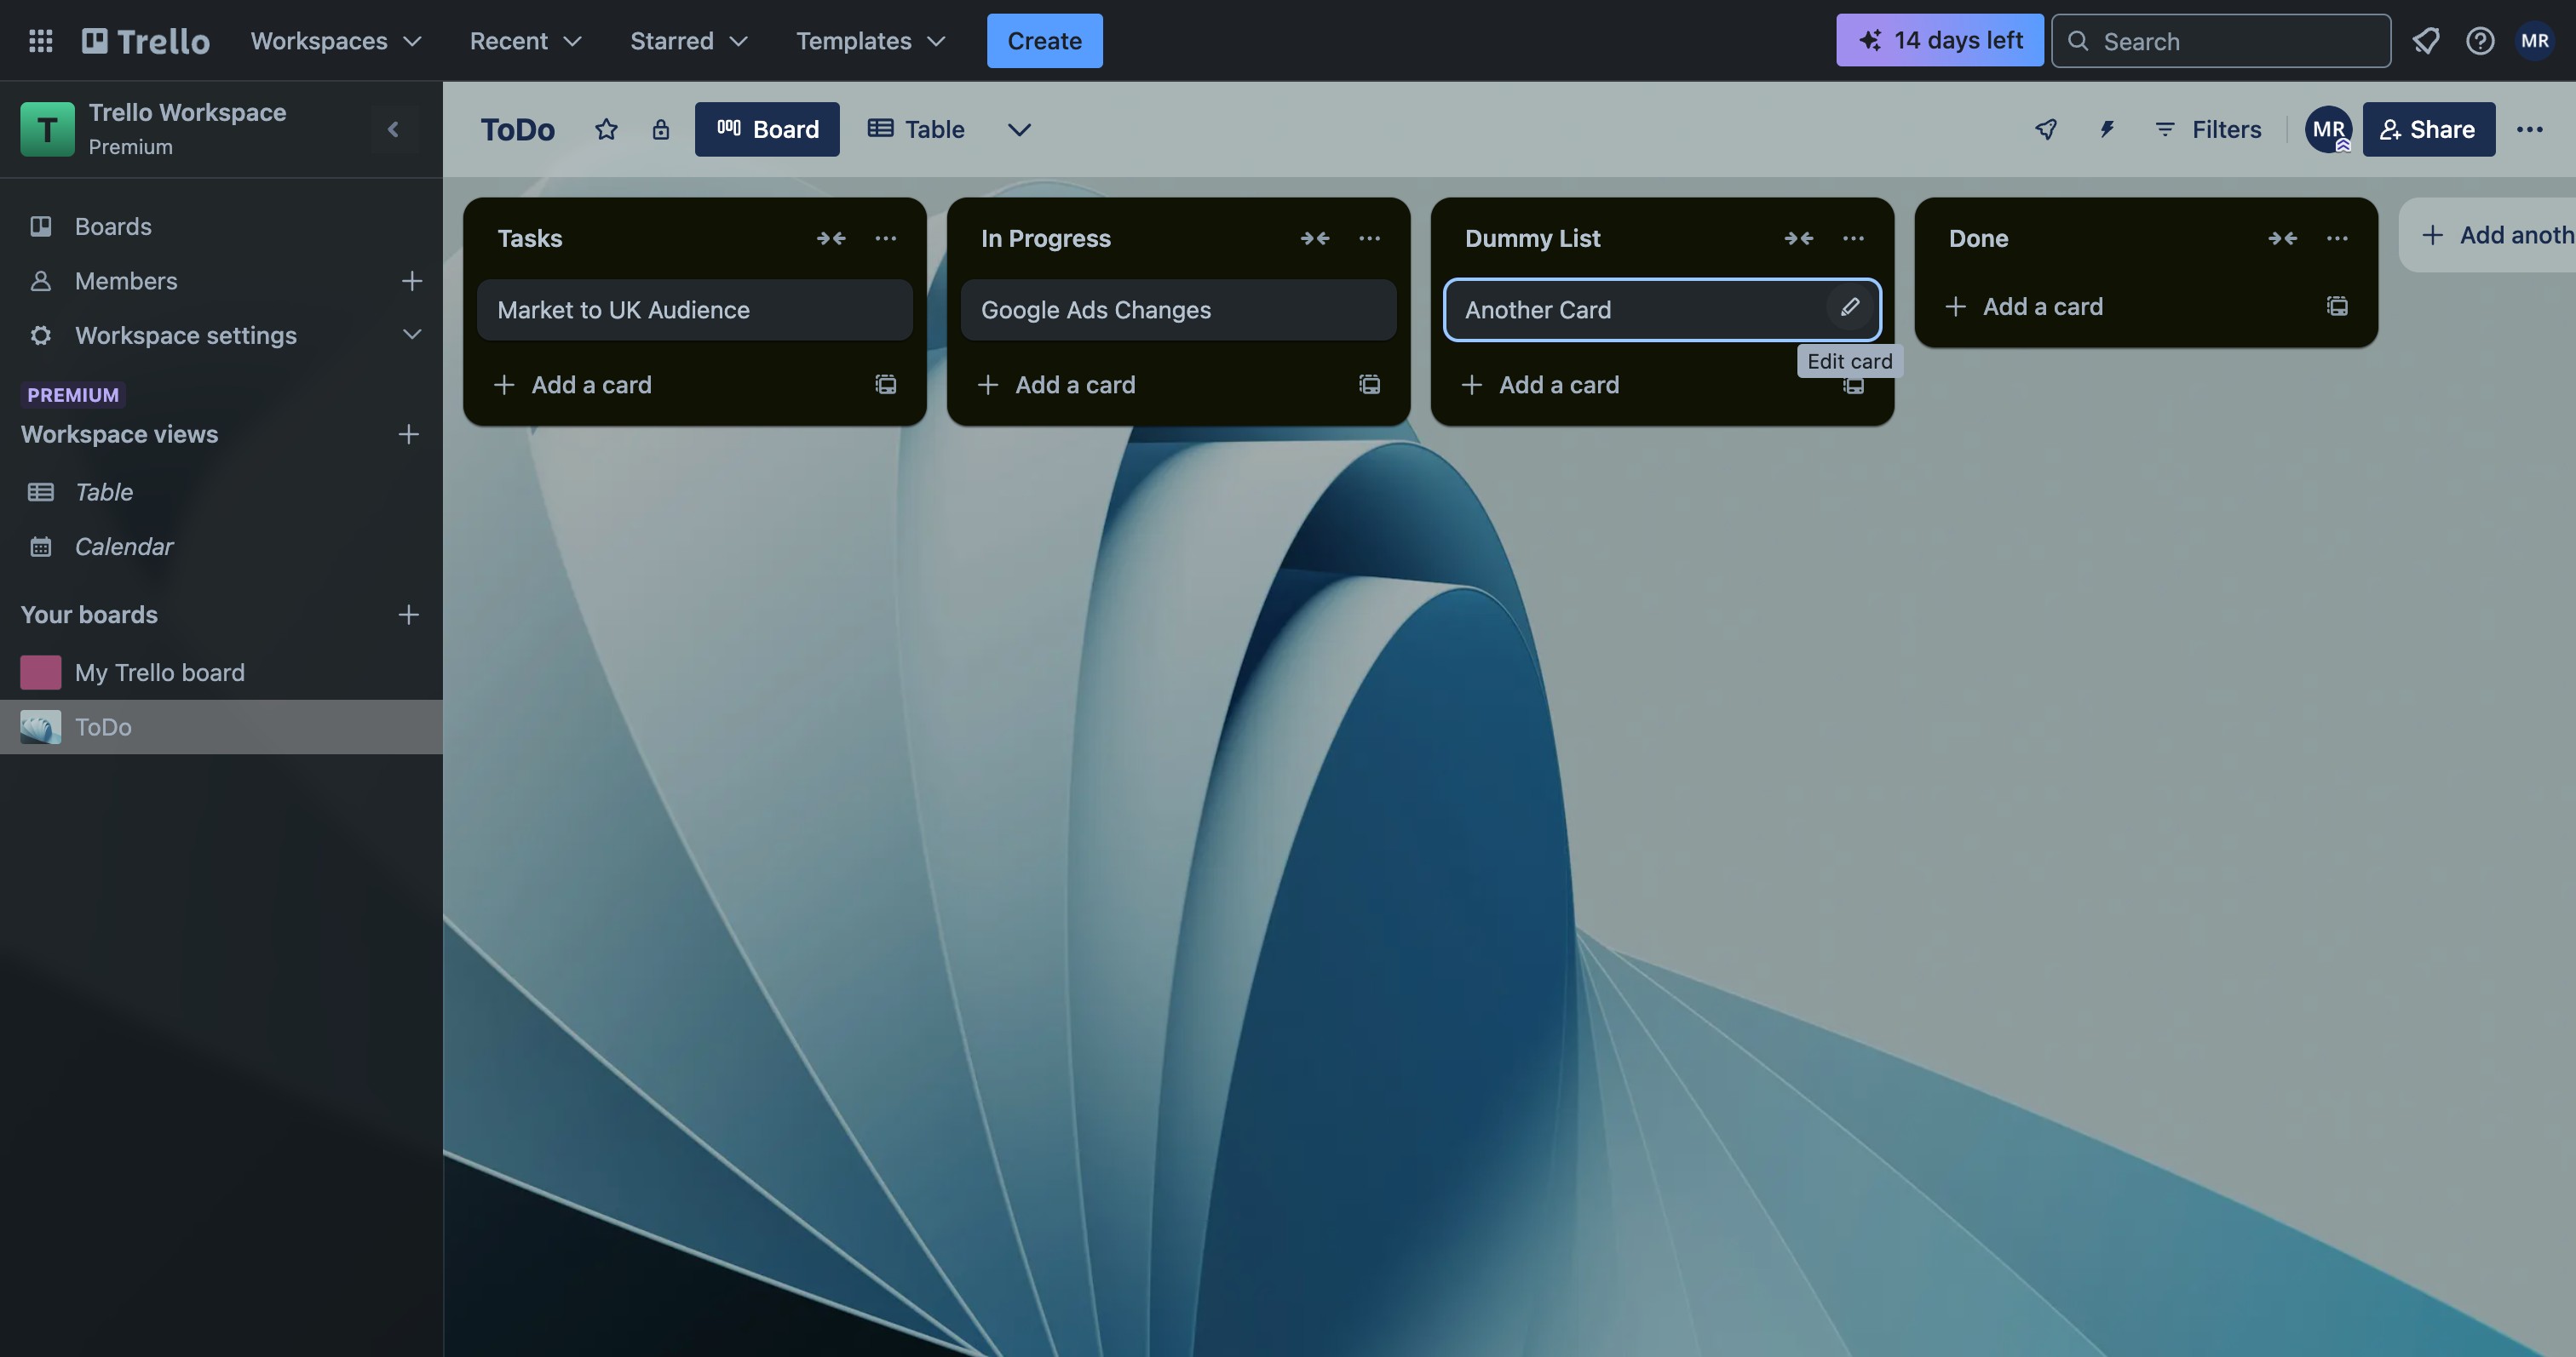Open the Dummy List actions menu
This screenshot has height=1357, width=2576.
1853,239
